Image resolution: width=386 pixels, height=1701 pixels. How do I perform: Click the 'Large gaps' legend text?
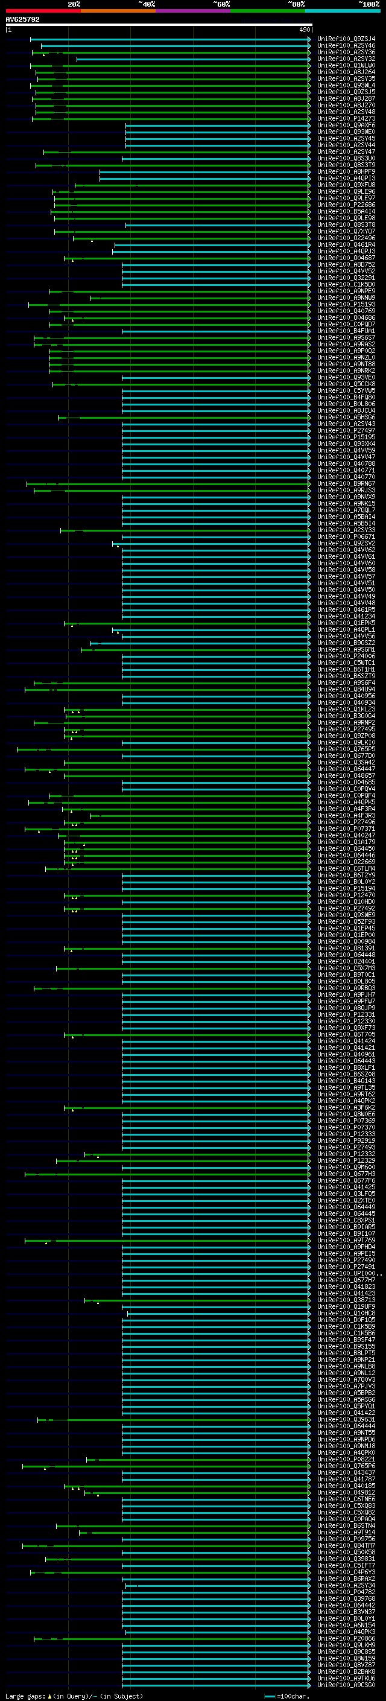tap(25, 1696)
